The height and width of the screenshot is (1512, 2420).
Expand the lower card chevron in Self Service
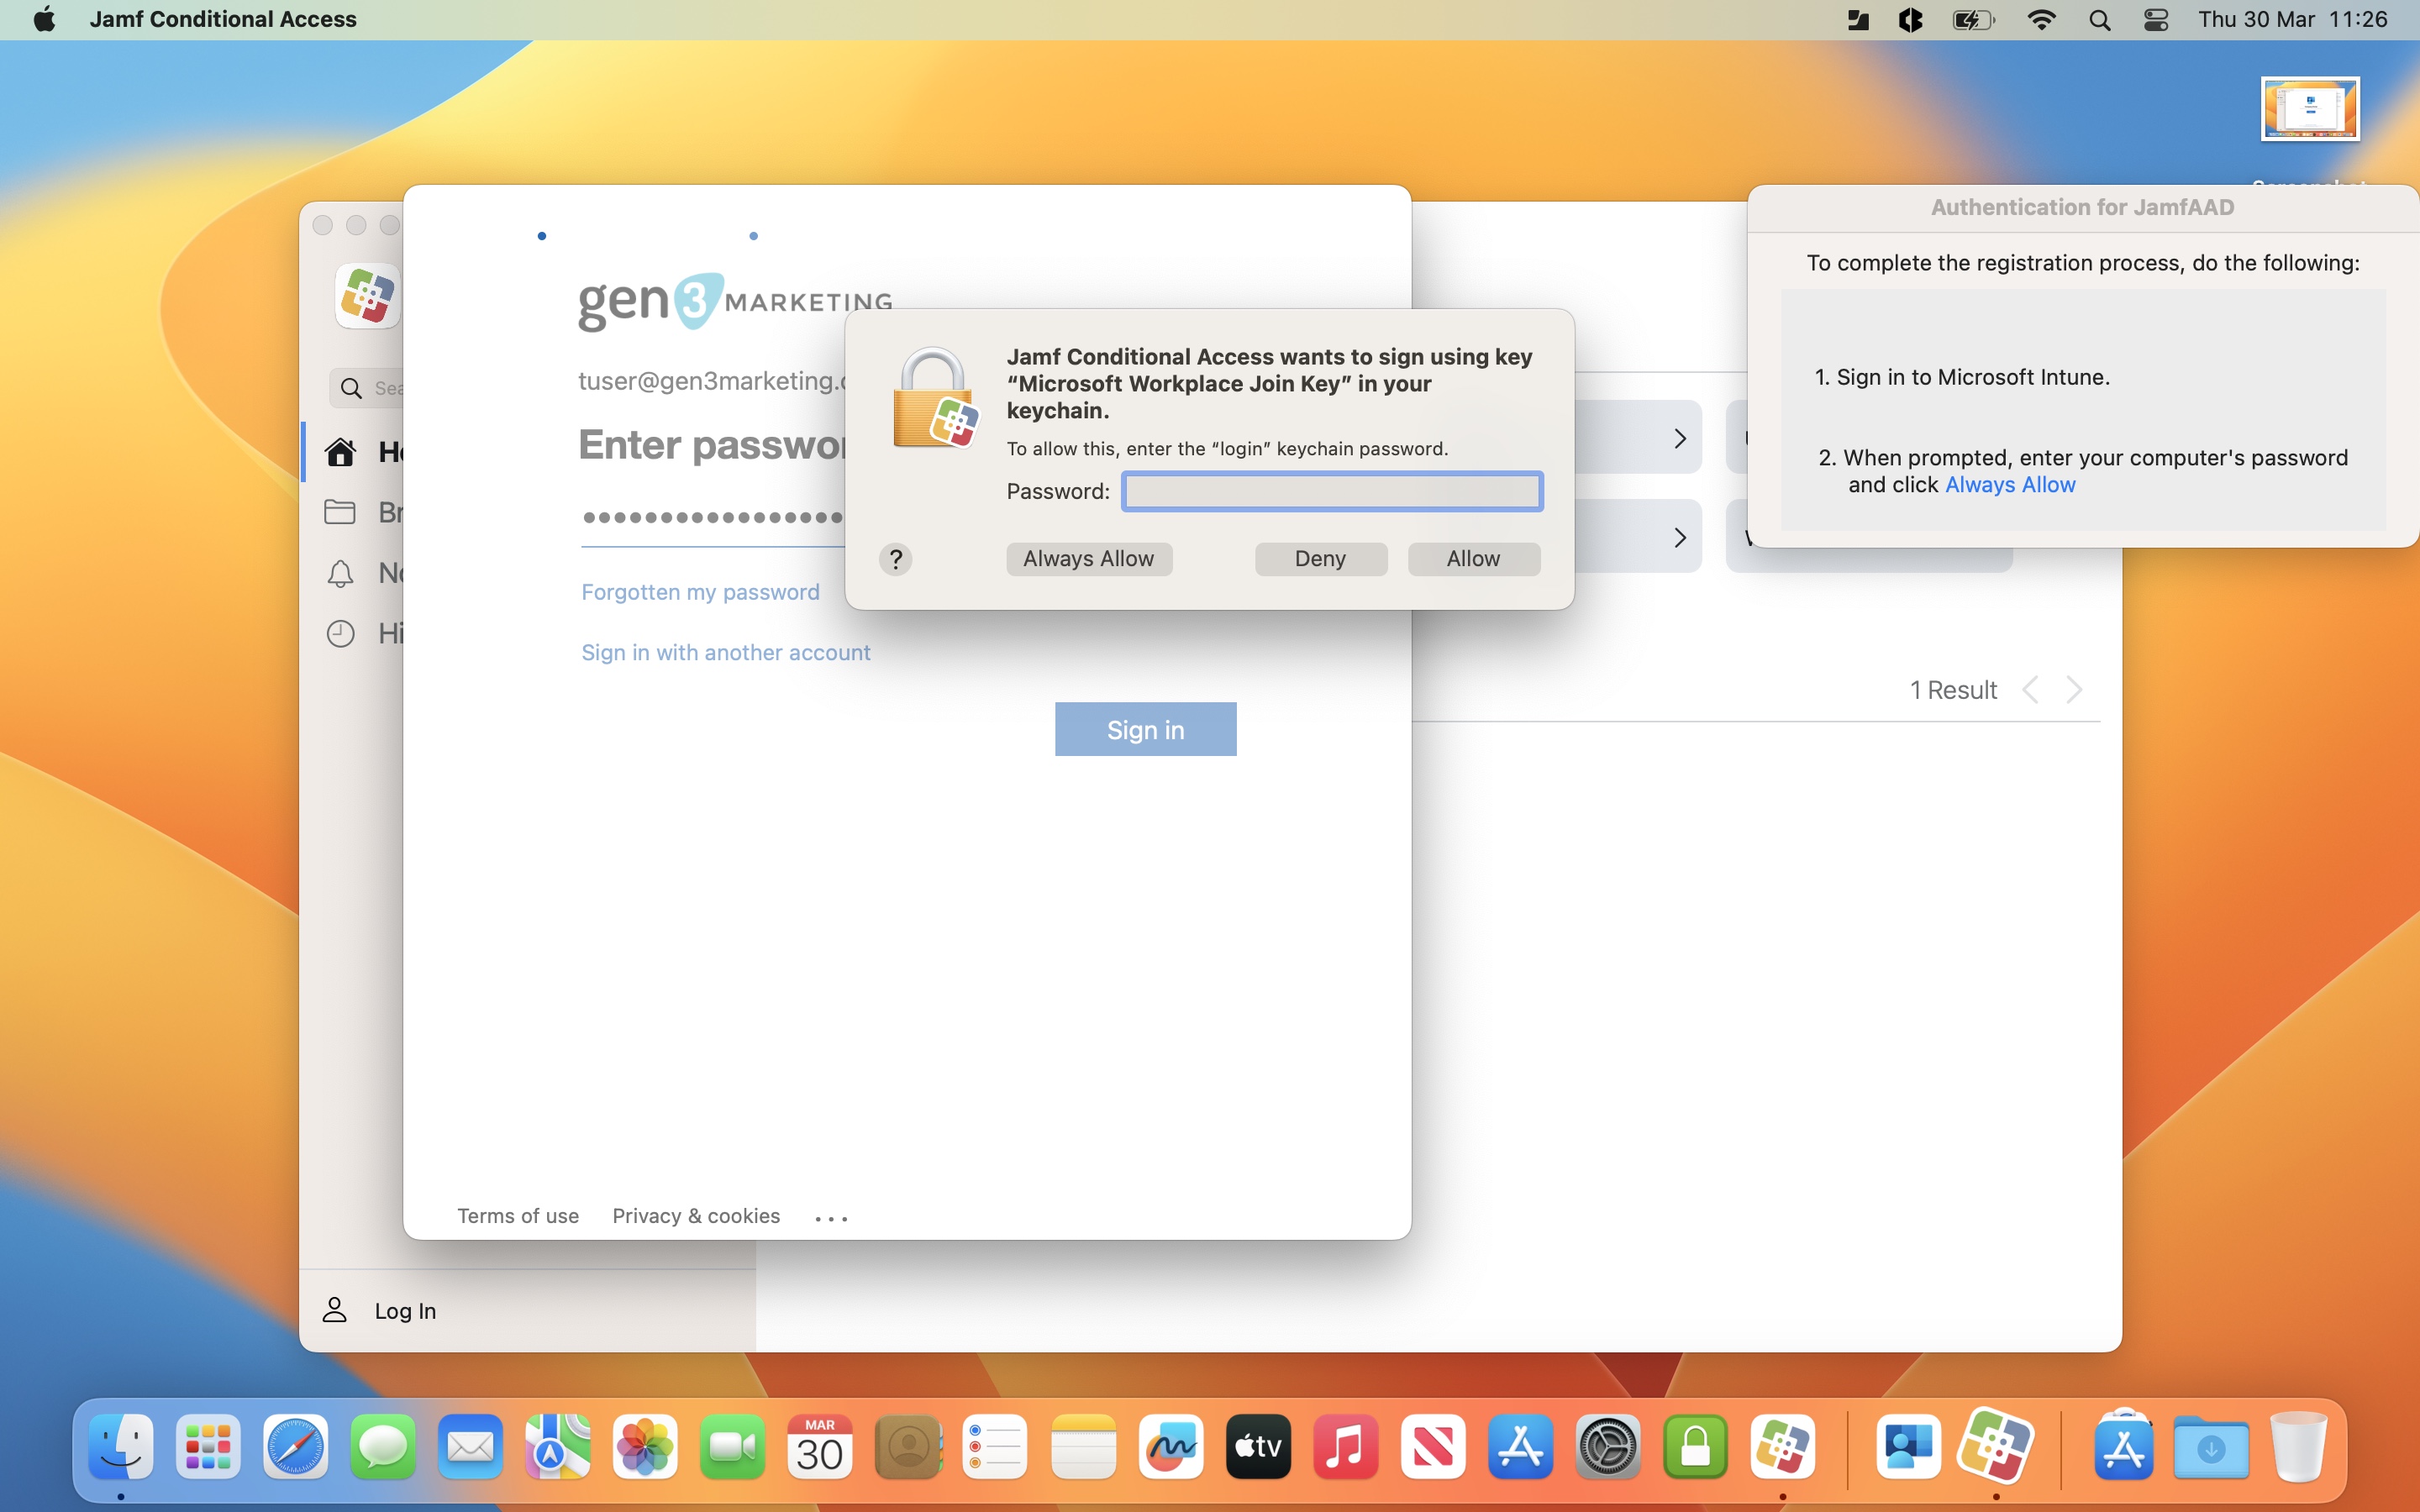point(1680,537)
